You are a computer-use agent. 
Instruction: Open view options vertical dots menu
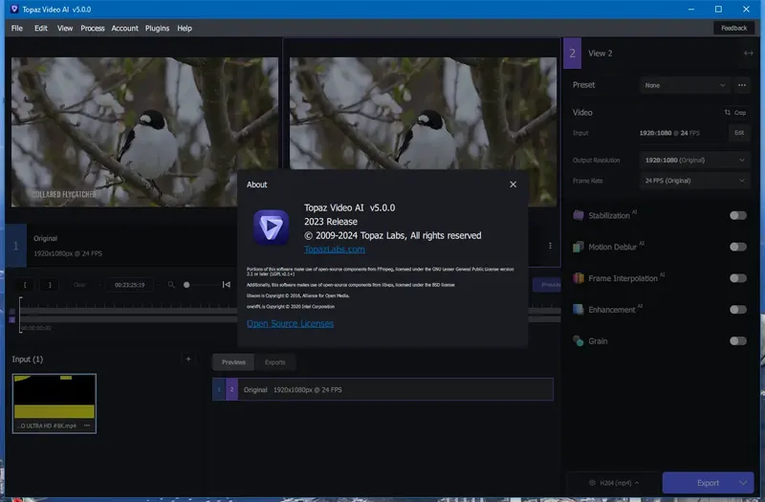[x=551, y=246]
